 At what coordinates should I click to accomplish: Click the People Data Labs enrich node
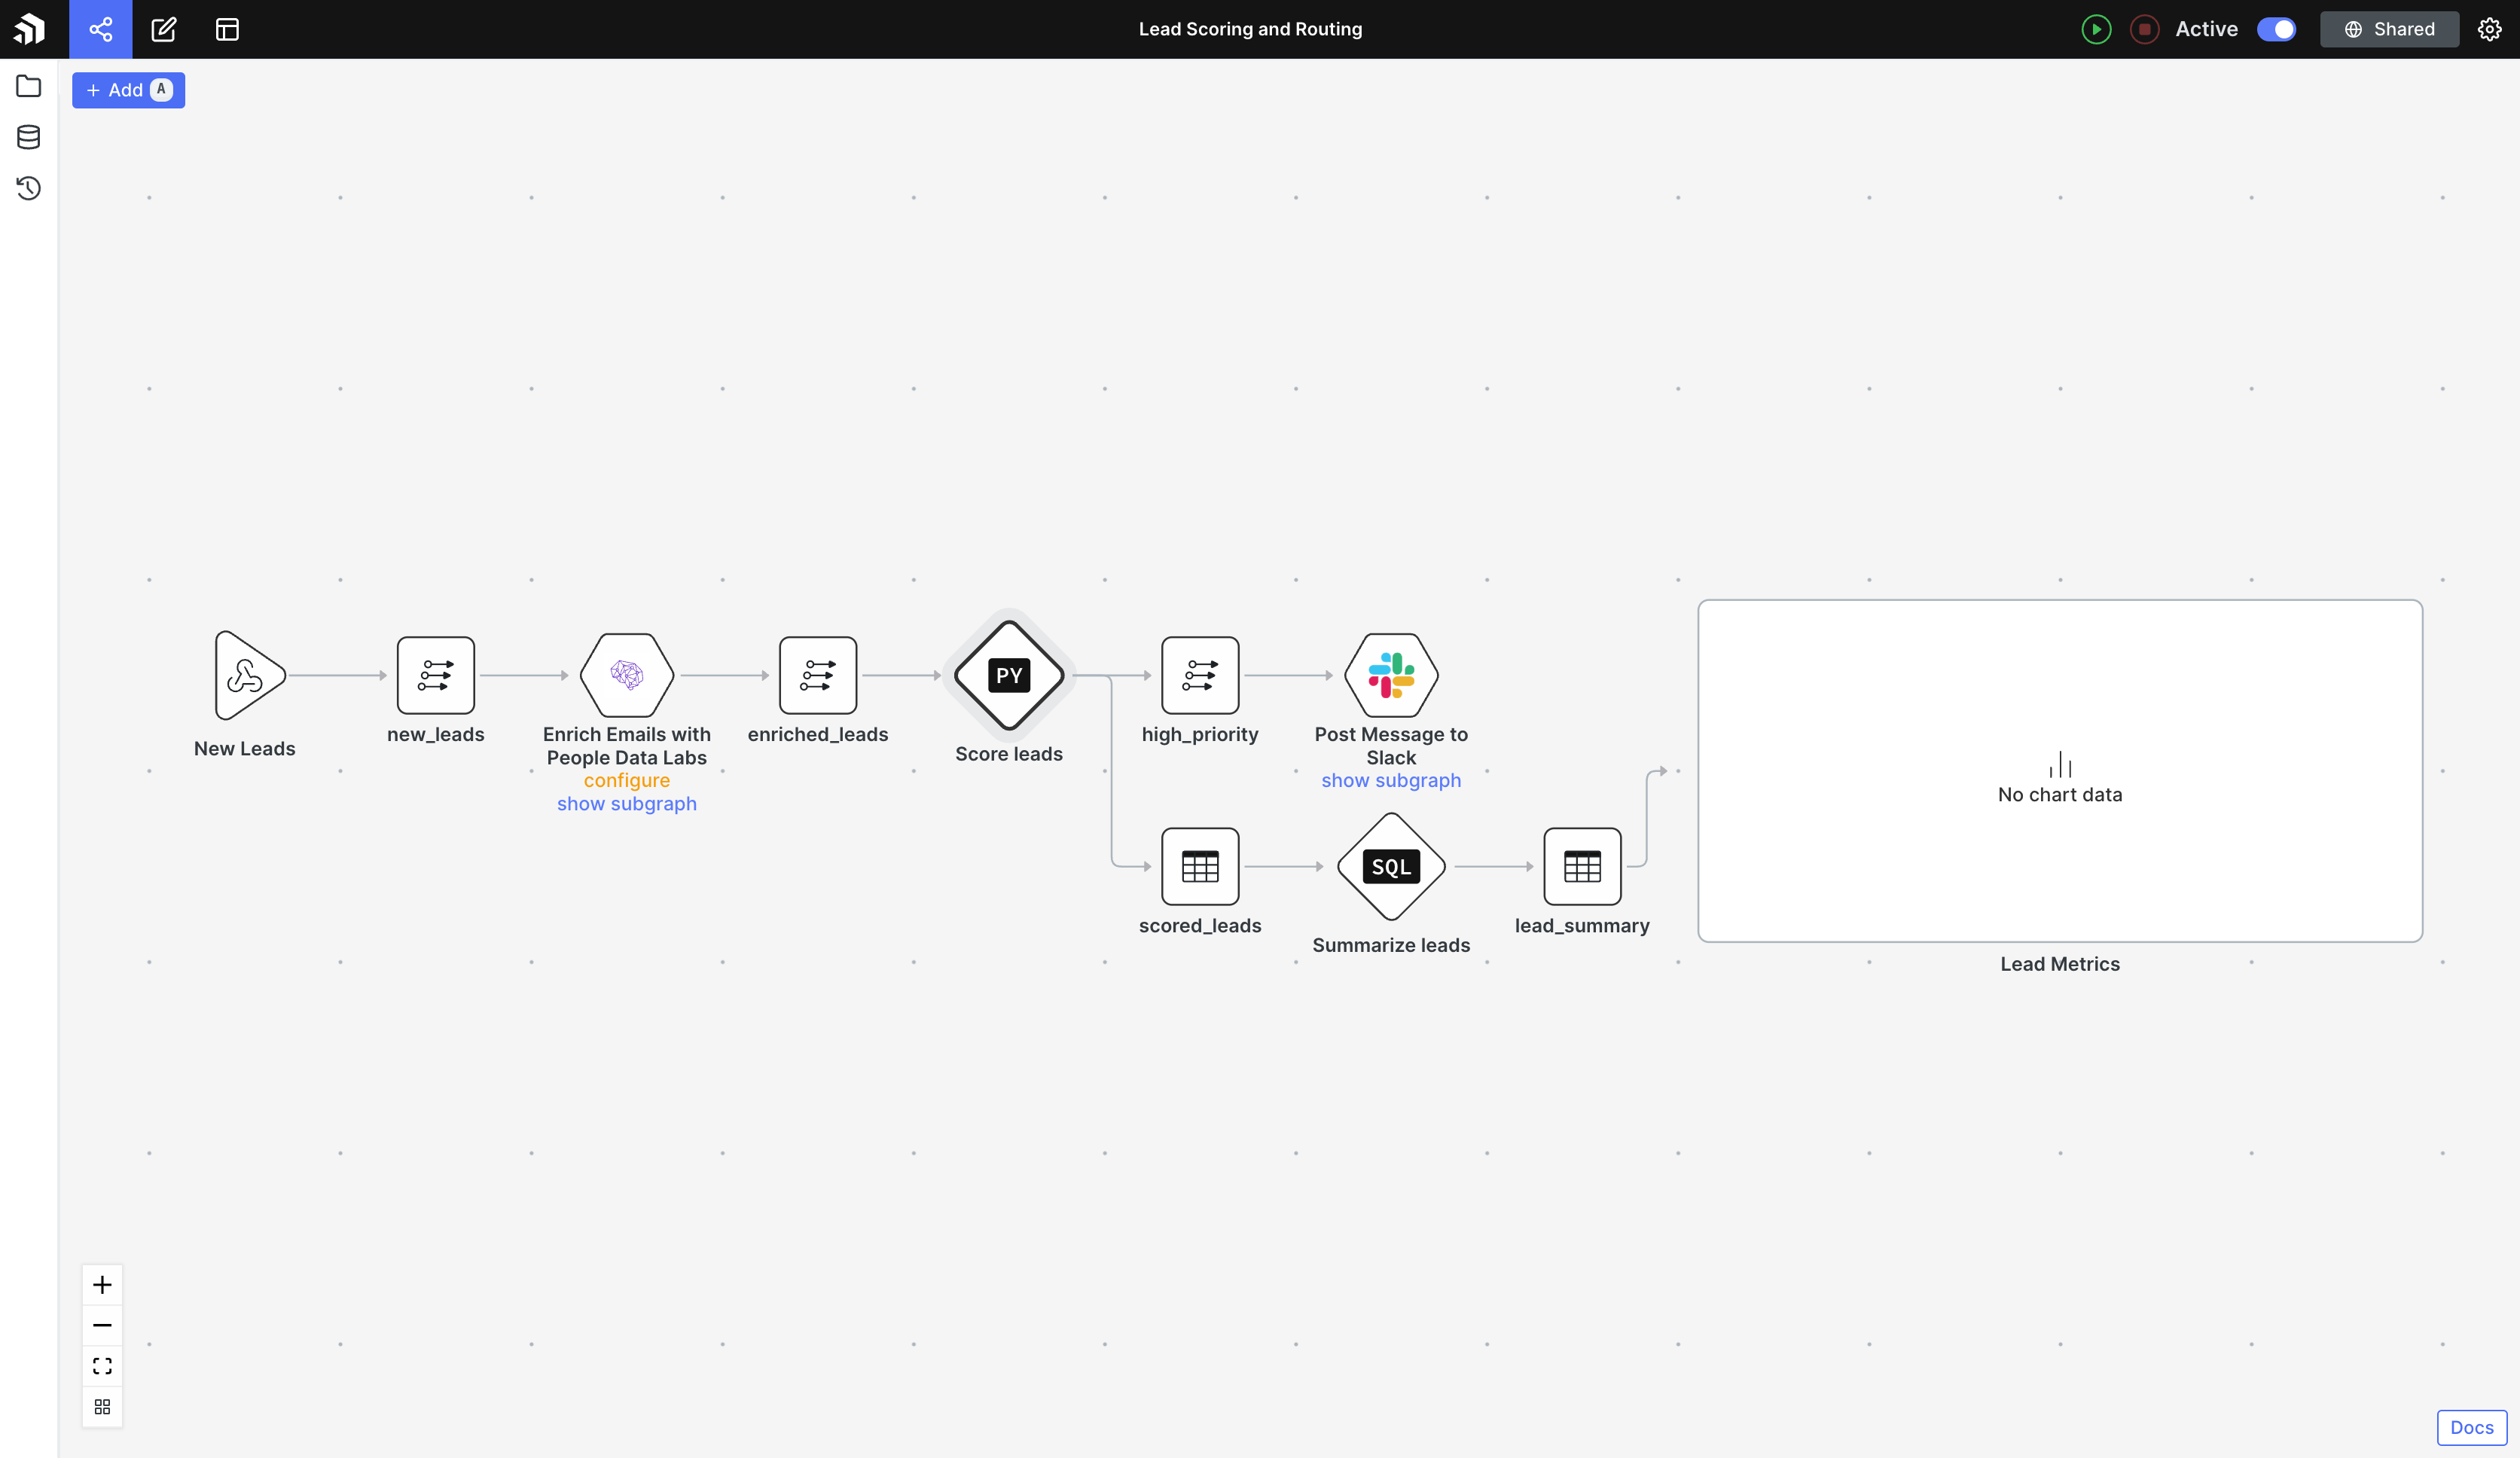click(626, 675)
